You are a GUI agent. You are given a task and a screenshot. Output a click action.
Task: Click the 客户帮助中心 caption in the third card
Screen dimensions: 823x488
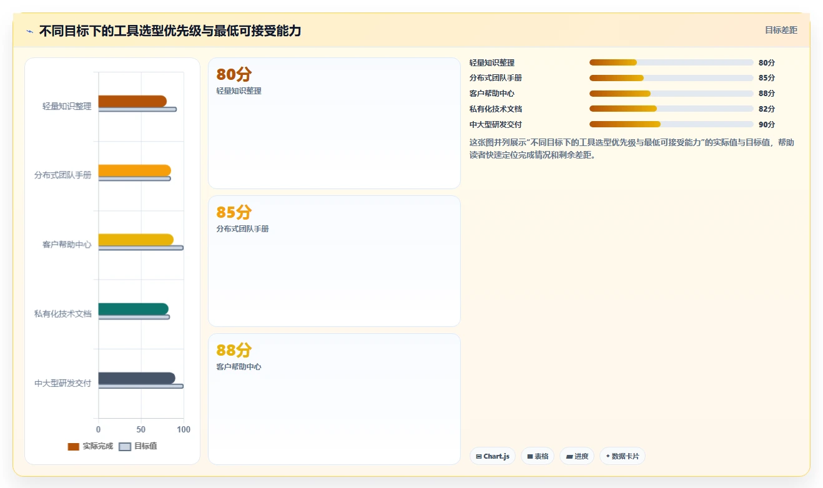coord(239,367)
